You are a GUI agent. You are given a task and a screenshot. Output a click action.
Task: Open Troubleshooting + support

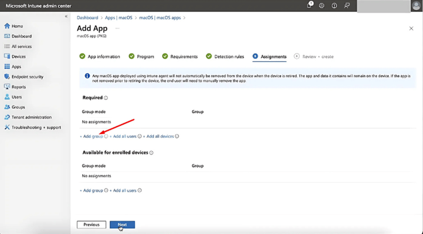pyautogui.click(x=33, y=127)
